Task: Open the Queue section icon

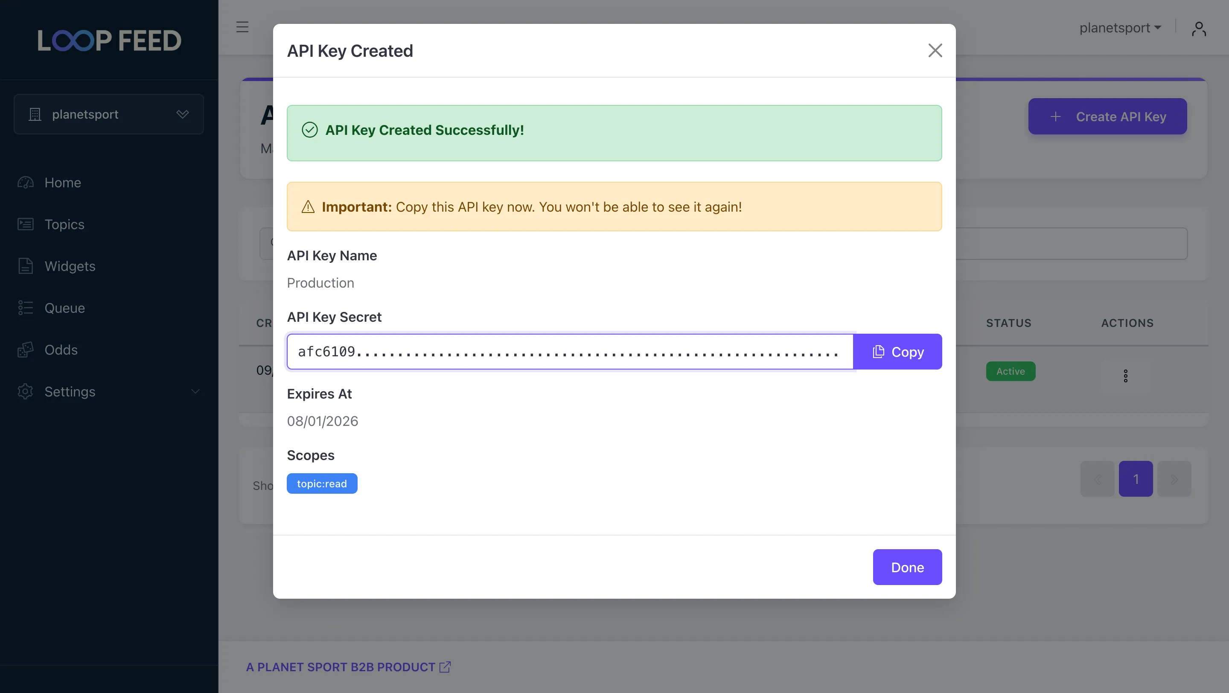Action: 25,308
